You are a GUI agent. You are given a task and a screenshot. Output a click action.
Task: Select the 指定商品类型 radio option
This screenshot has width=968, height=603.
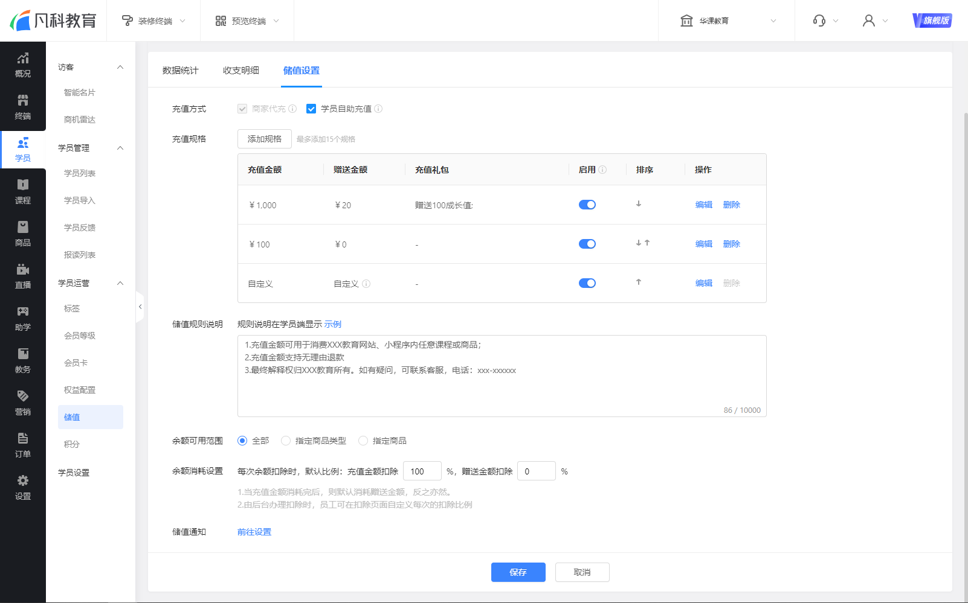(x=286, y=441)
